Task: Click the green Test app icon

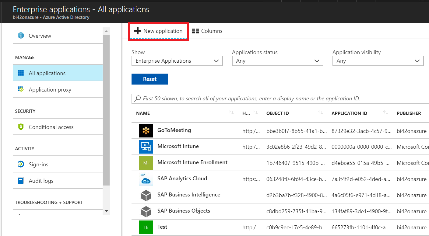Action: pos(146,227)
